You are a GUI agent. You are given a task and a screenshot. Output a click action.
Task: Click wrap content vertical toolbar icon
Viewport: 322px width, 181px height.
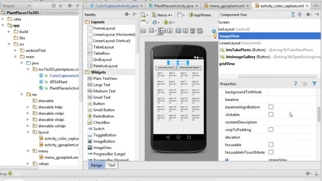(170, 31)
